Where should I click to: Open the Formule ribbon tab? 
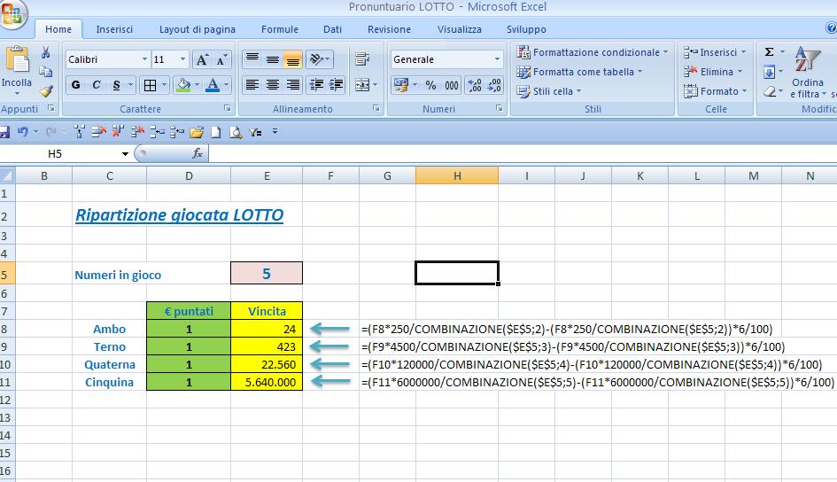[280, 29]
